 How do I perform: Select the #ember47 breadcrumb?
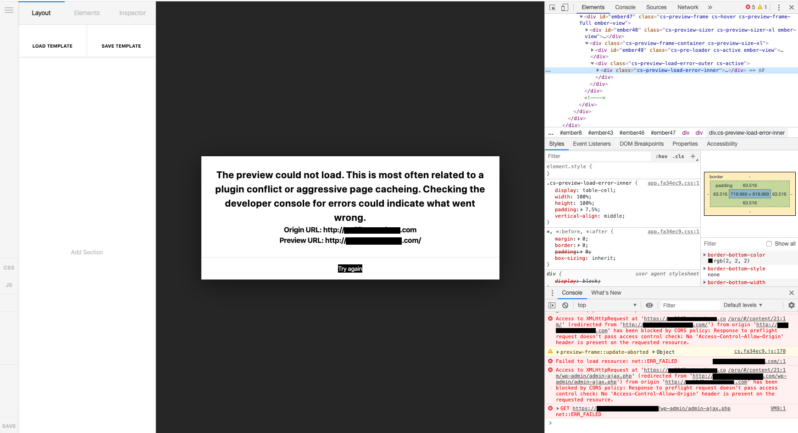click(x=663, y=133)
